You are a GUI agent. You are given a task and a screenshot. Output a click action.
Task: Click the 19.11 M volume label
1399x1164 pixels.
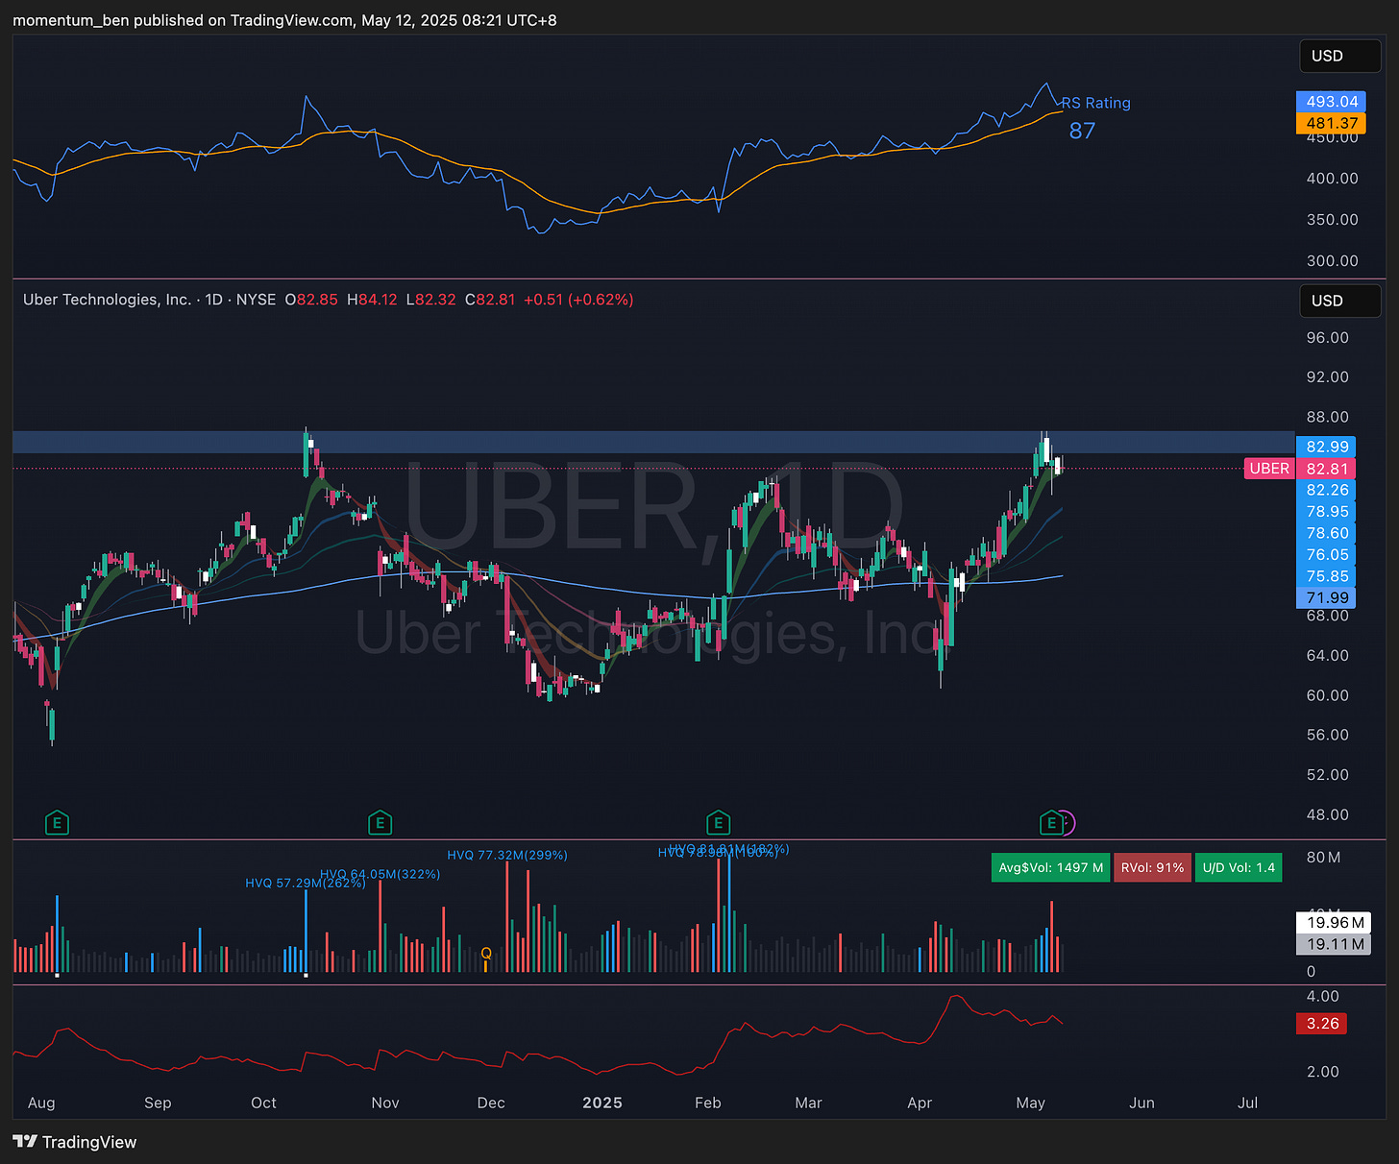(x=1335, y=944)
